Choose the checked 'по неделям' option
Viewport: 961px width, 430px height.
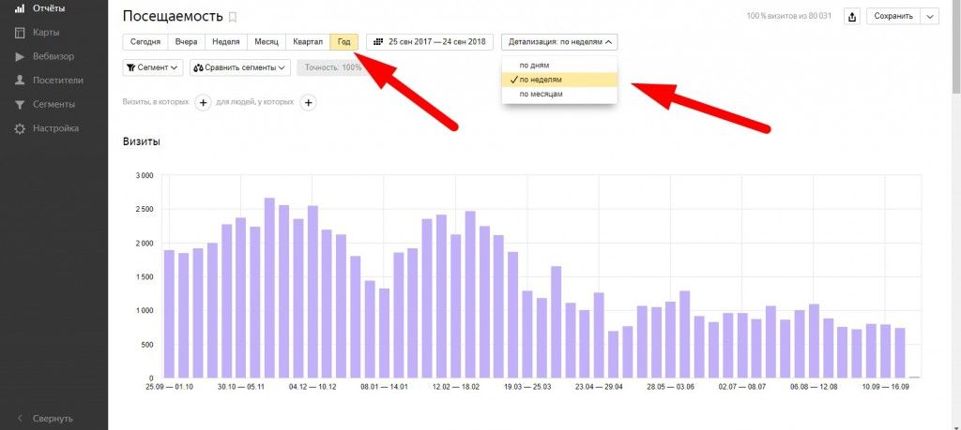pyautogui.click(x=540, y=80)
